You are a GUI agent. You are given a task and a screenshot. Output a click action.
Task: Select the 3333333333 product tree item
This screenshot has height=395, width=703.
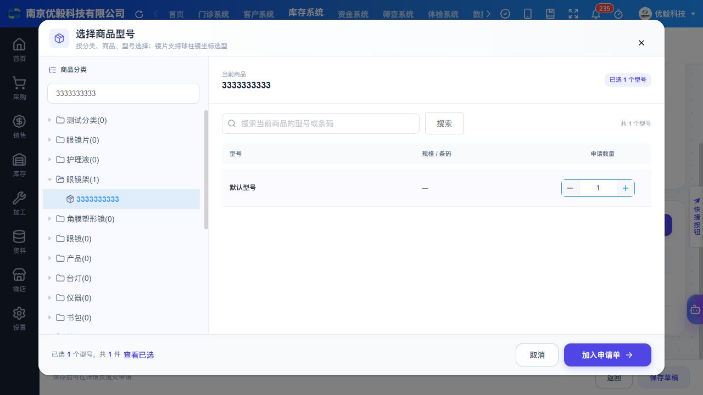[121, 199]
